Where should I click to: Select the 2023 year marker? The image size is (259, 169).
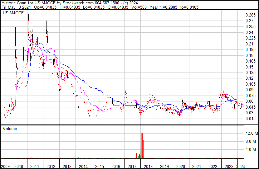[229, 167]
